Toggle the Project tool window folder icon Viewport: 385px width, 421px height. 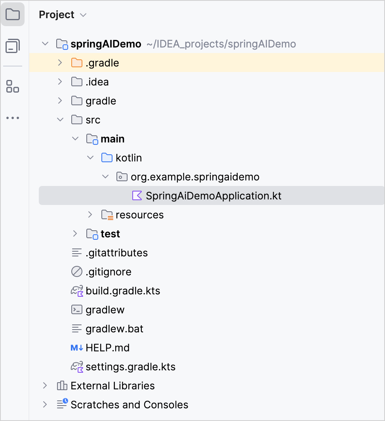[x=13, y=14]
